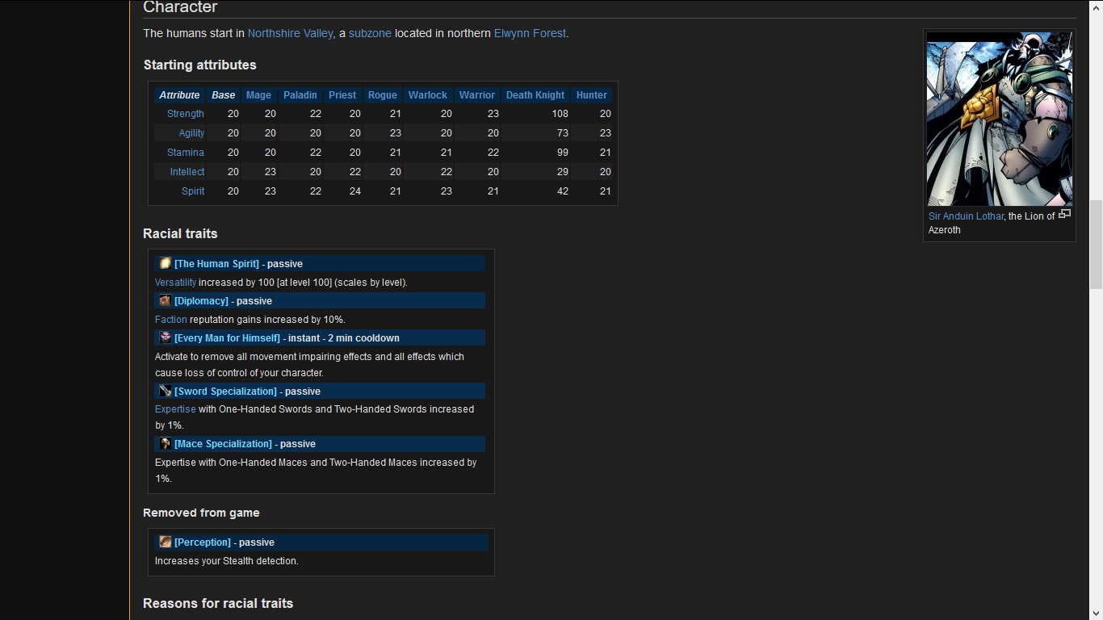Click the Paladin column header
Screen dimensions: 1103x620
(300, 95)
